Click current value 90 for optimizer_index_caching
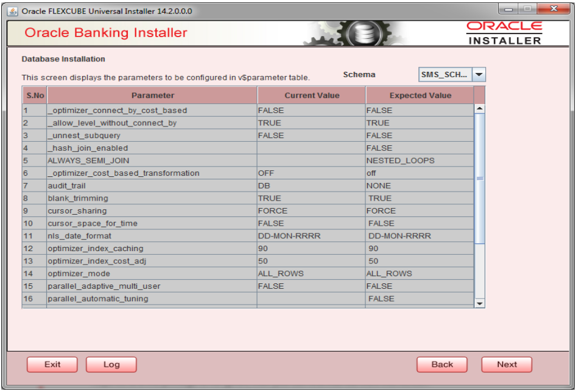The width and height of the screenshot is (576, 391). click(311, 248)
